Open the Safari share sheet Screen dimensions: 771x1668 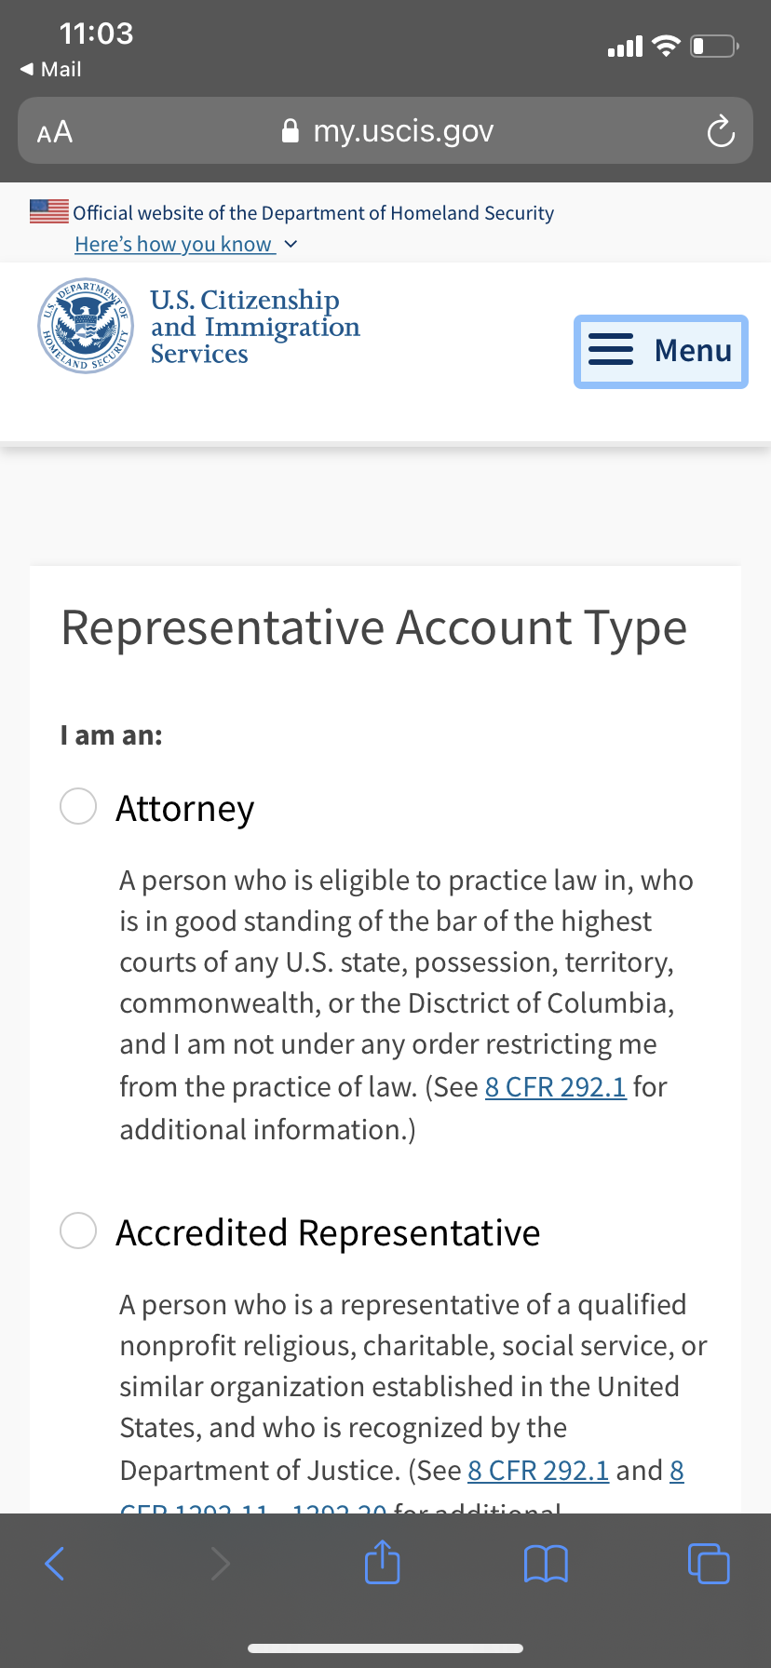tap(382, 1563)
